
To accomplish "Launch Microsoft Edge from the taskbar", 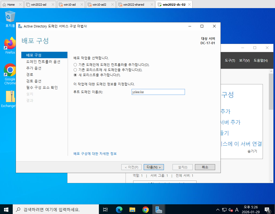I will 119,209.
